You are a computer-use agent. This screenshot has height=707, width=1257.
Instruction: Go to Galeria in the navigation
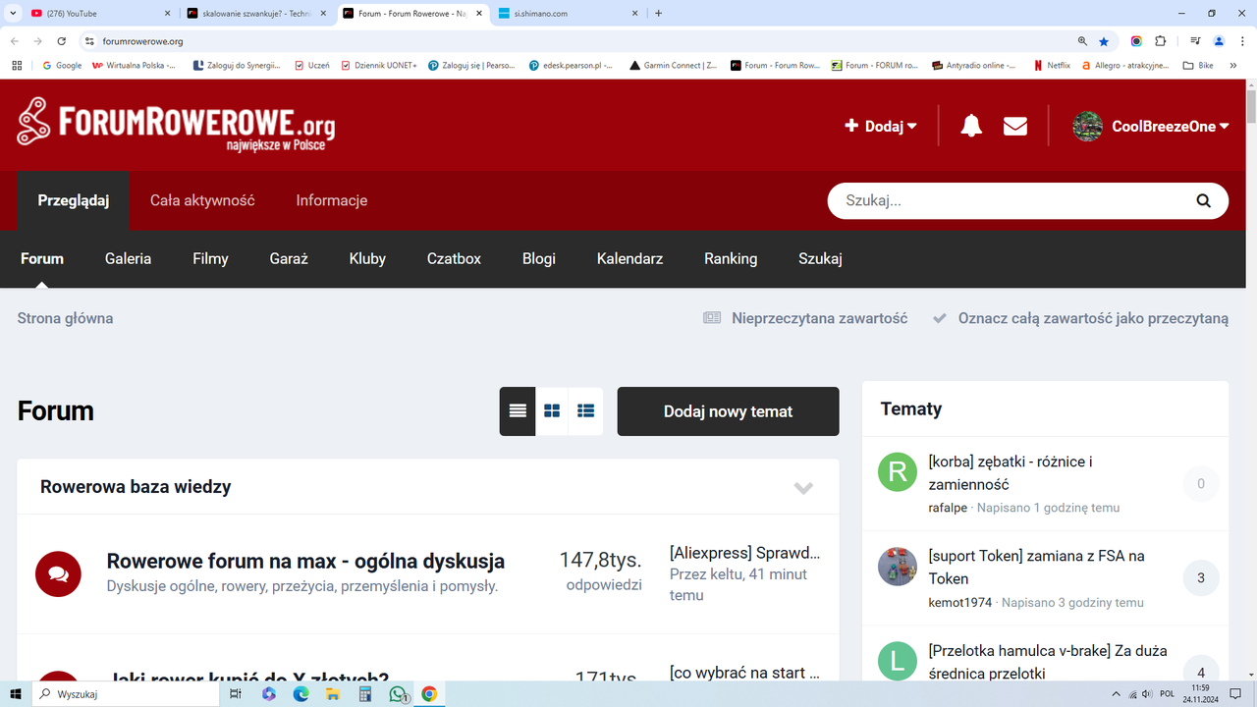pos(128,258)
